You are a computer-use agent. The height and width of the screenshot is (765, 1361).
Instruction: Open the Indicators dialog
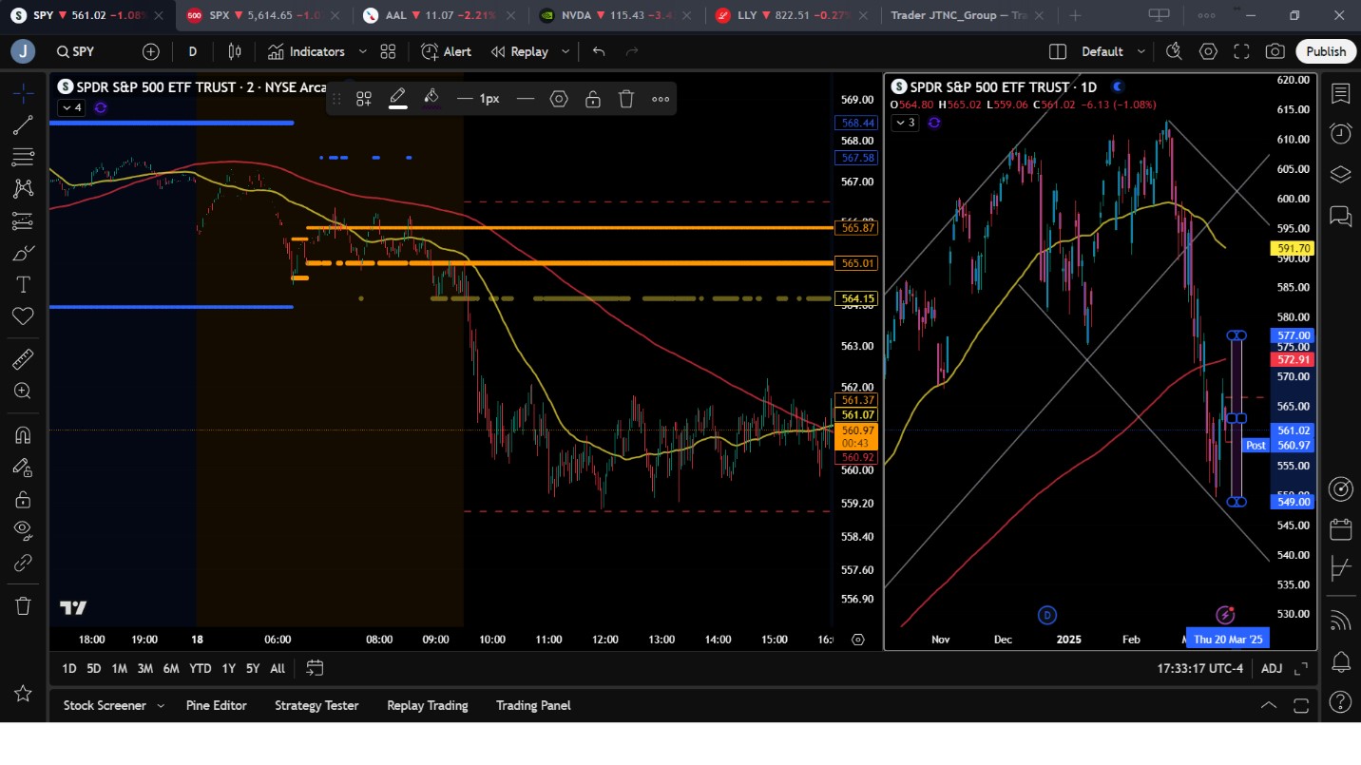point(306,51)
